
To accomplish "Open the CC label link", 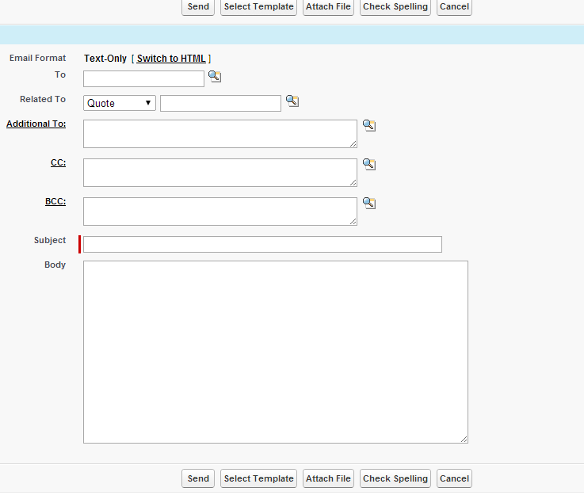I will pos(58,162).
